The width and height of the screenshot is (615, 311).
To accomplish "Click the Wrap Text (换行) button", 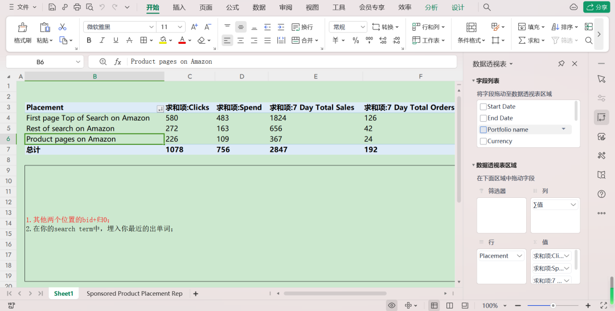I will pyautogui.click(x=302, y=27).
